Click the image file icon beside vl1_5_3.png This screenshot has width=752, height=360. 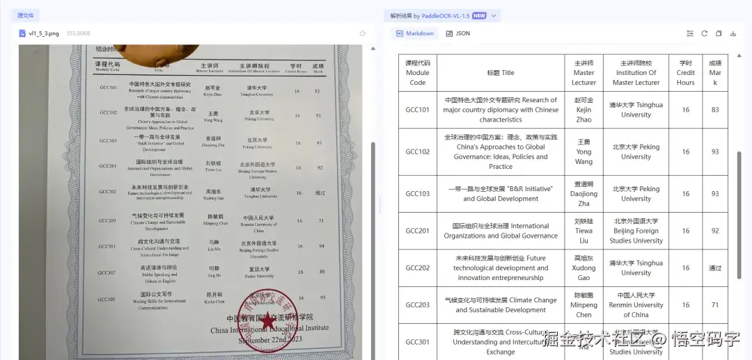coord(22,33)
